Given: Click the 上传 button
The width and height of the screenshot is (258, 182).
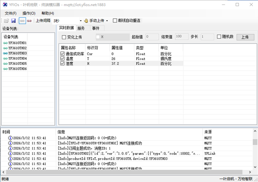Looking at the screenshot, I should click(245, 37).
